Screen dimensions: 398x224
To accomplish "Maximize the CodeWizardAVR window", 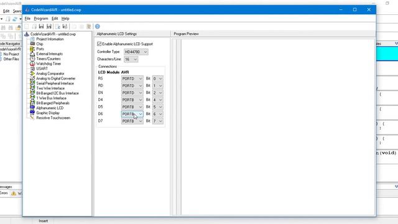I will (355, 10).
